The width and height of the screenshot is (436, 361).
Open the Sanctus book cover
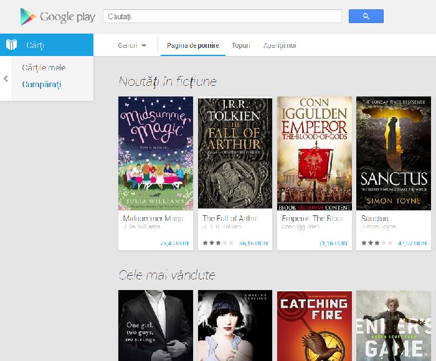point(394,153)
